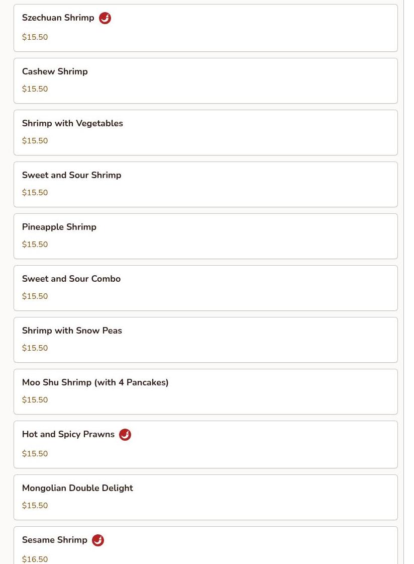Select the Pineapple Shrimp entry
Screen dimensions: 414x564
point(205,236)
